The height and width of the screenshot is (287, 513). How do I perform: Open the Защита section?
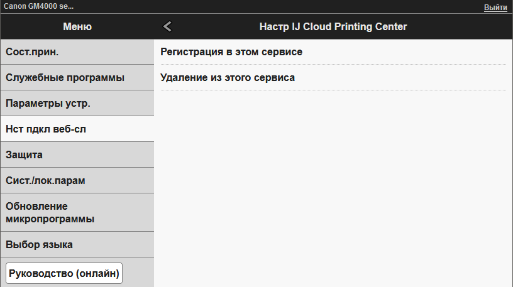[x=77, y=154]
